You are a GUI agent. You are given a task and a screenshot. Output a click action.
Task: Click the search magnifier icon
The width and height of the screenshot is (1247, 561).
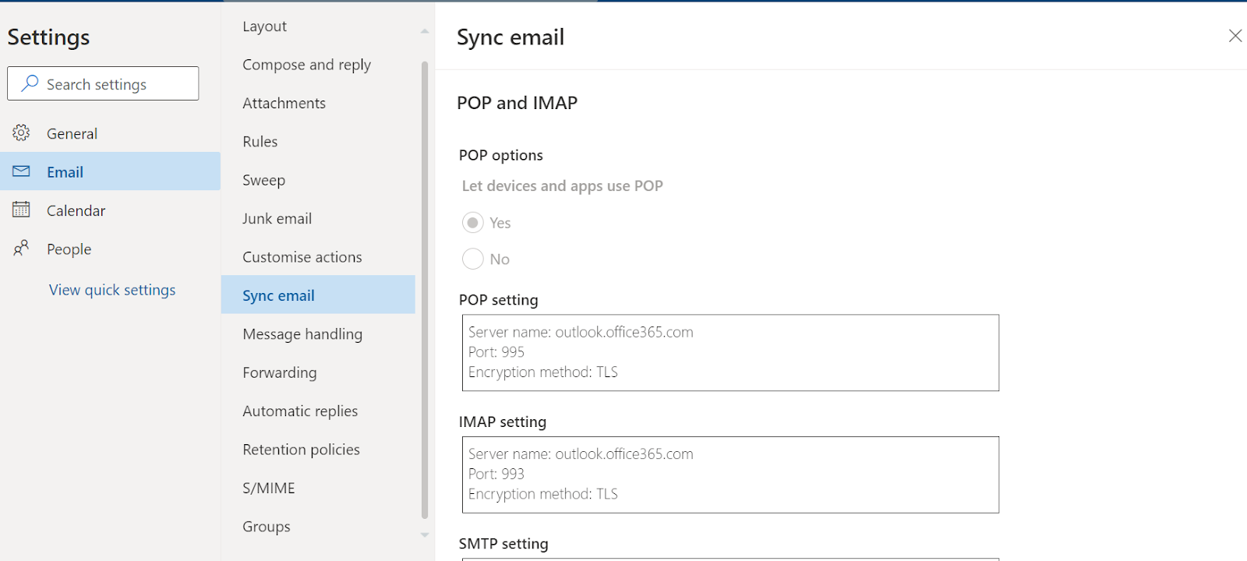coord(30,83)
